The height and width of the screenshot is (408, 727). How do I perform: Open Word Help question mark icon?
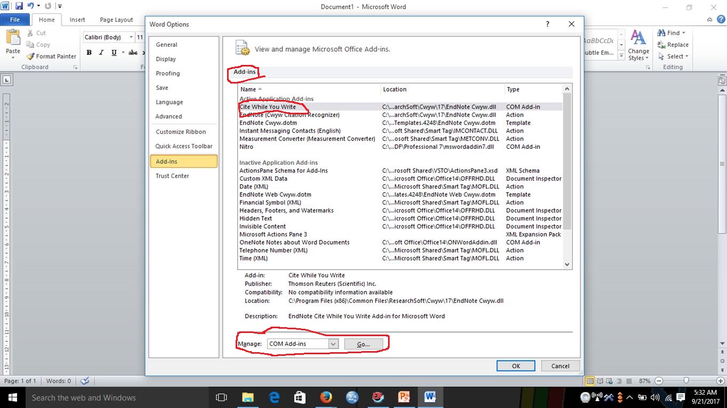721,20
